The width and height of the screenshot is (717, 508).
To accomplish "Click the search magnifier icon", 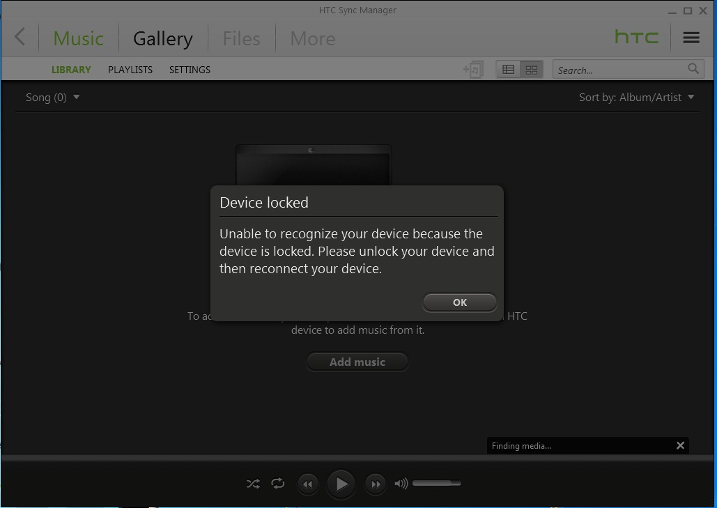I will pyautogui.click(x=693, y=68).
